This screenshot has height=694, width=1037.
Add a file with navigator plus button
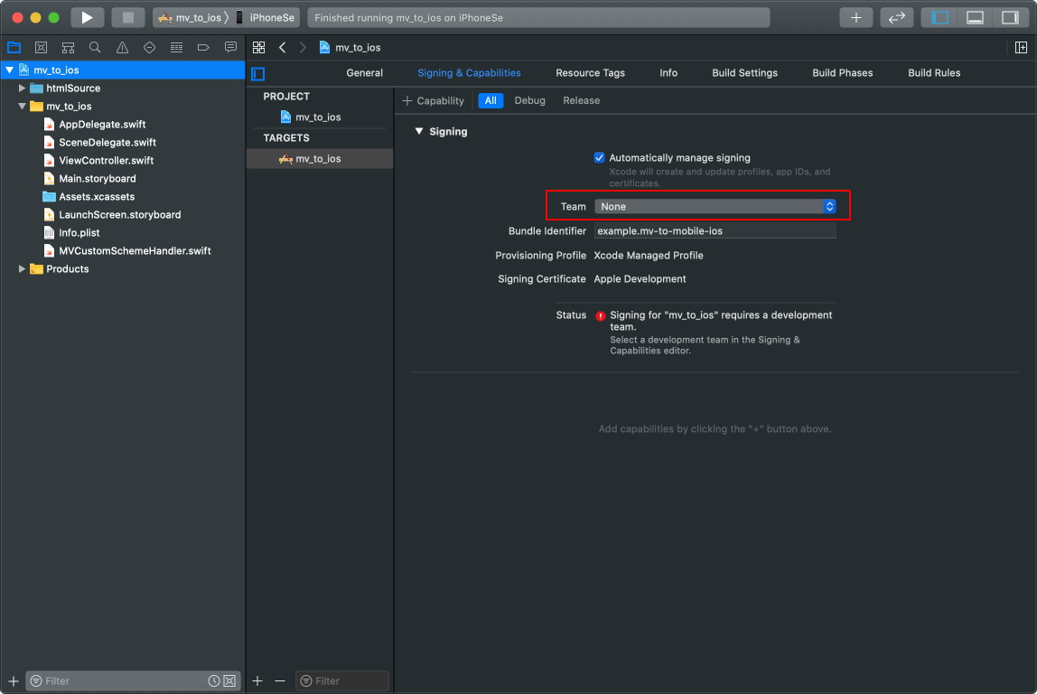click(x=14, y=680)
